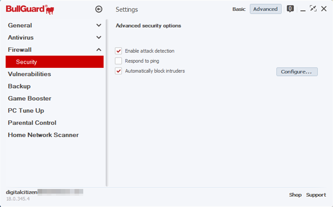Open the notifications speech bubble icon
The image size is (333, 207).
click(x=290, y=9)
